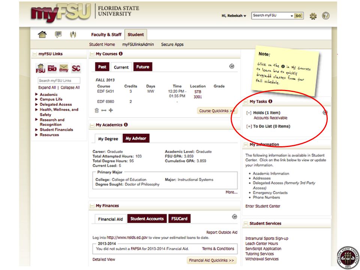Select the FSUCard tab
Image resolution: width=360 pixels, height=270 pixels.
click(x=179, y=219)
